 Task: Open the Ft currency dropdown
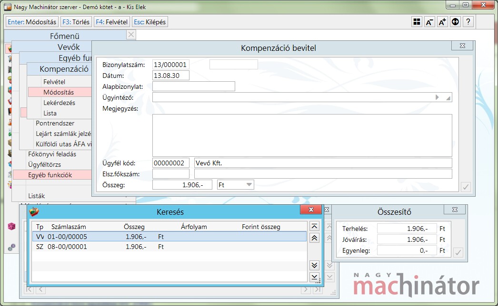tap(249, 184)
